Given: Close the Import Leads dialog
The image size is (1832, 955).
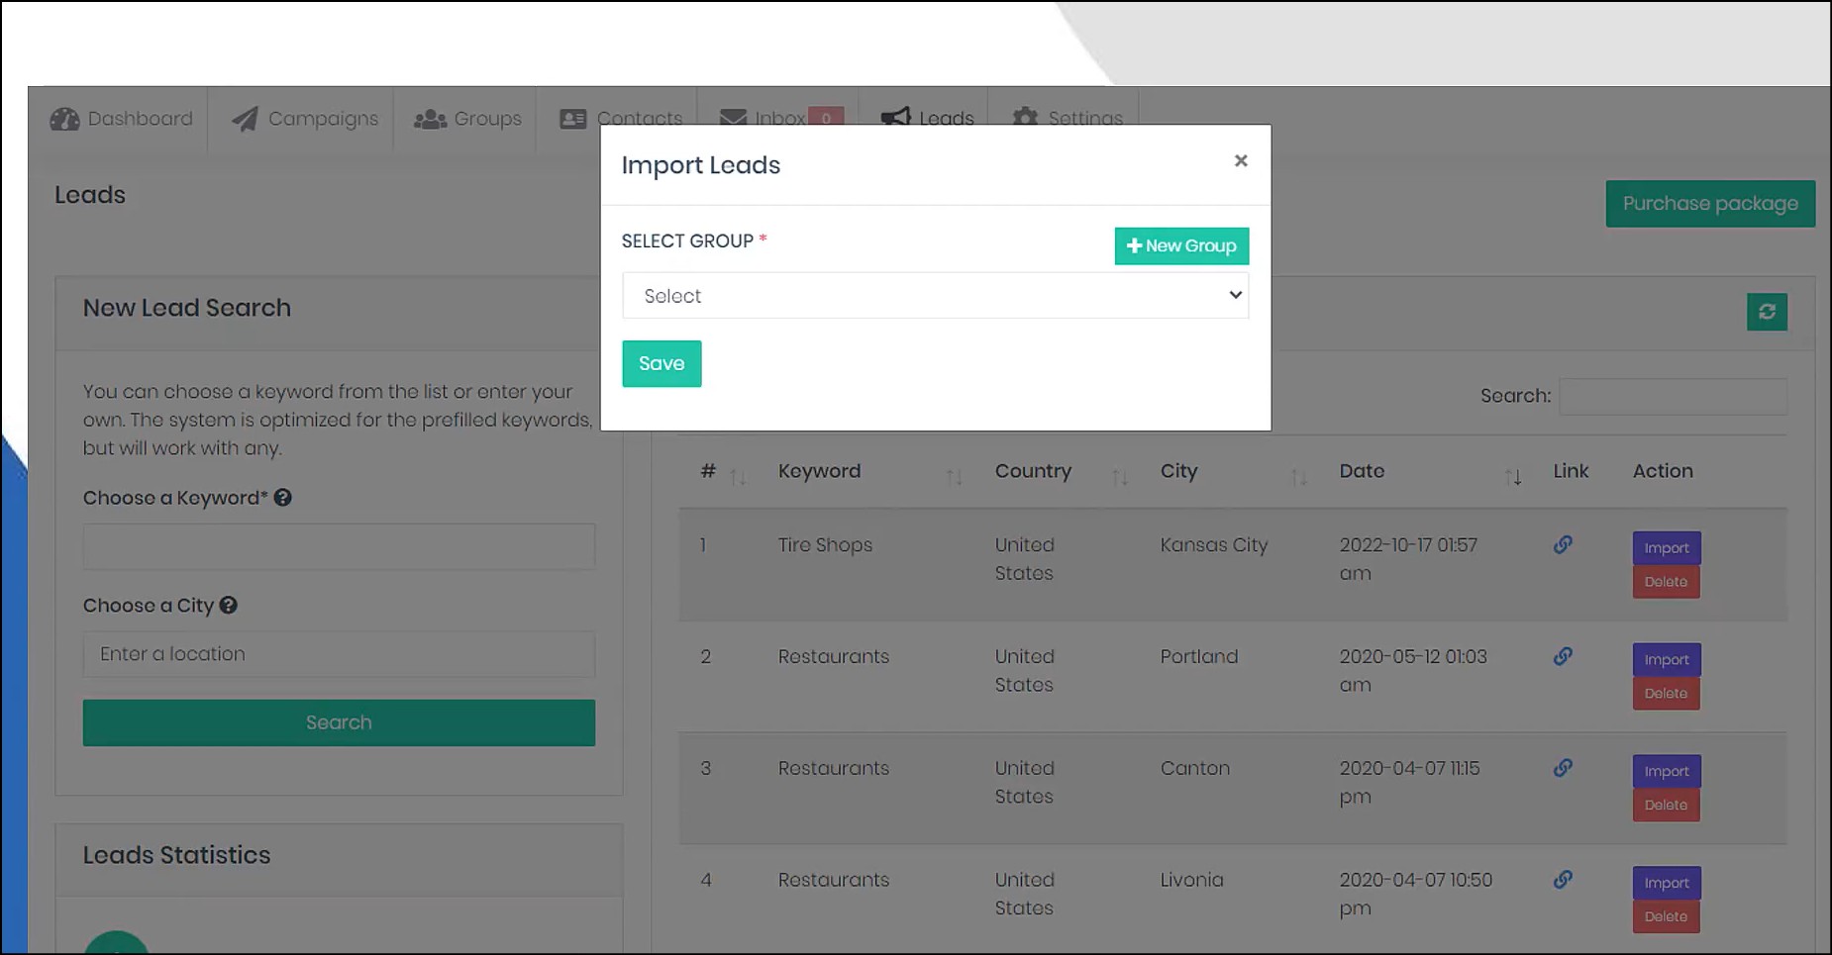Looking at the screenshot, I should pyautogui.click(x=1241, y=160).
